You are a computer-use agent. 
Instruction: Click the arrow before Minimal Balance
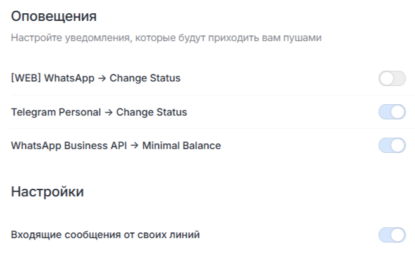[135, 146]
